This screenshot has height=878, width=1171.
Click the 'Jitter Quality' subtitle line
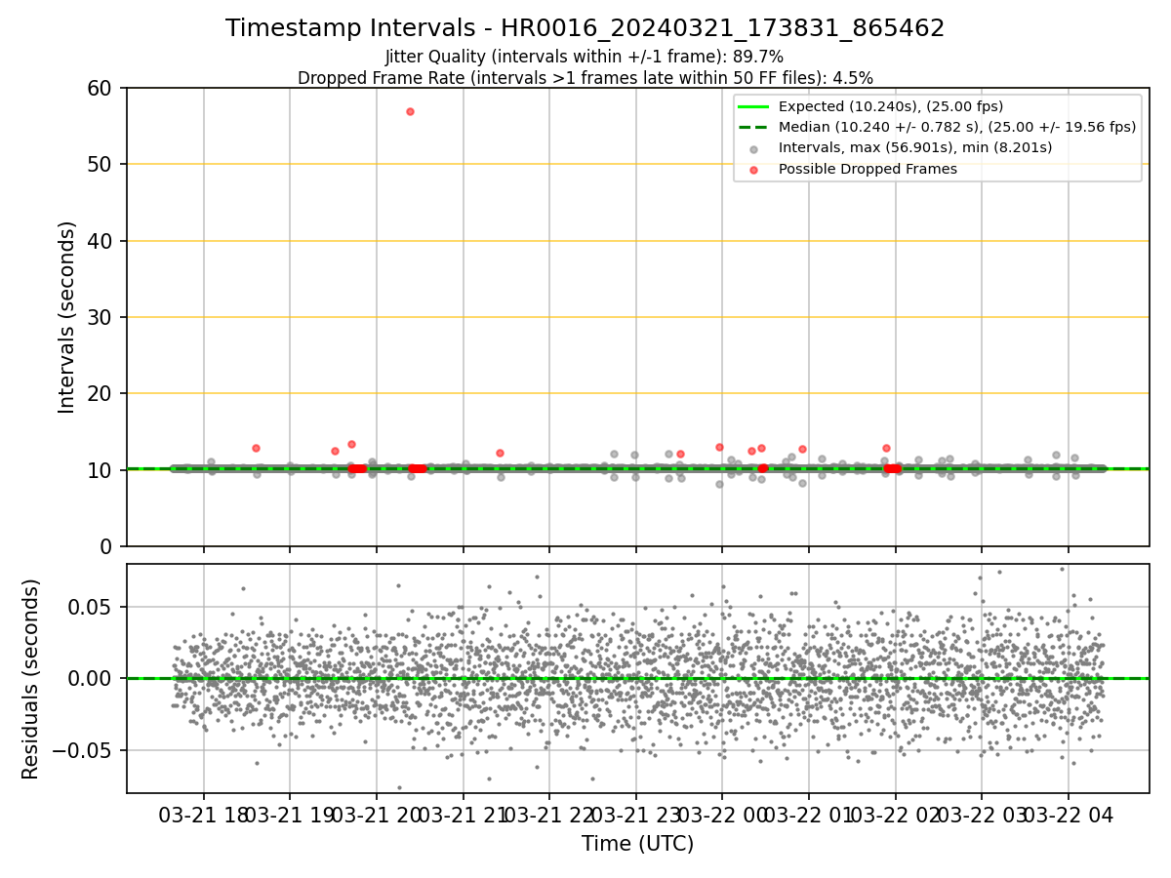(x=585, y=58)
